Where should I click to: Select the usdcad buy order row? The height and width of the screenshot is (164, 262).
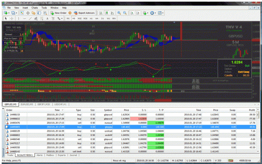(x=131, y=131)
